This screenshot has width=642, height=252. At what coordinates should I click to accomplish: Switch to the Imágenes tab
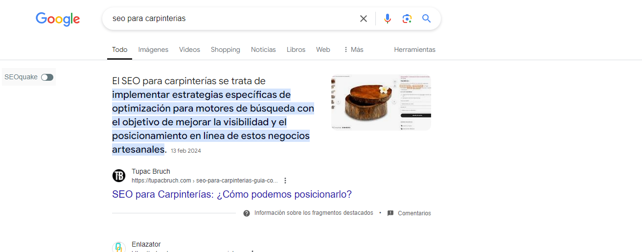tap(153, 49)
